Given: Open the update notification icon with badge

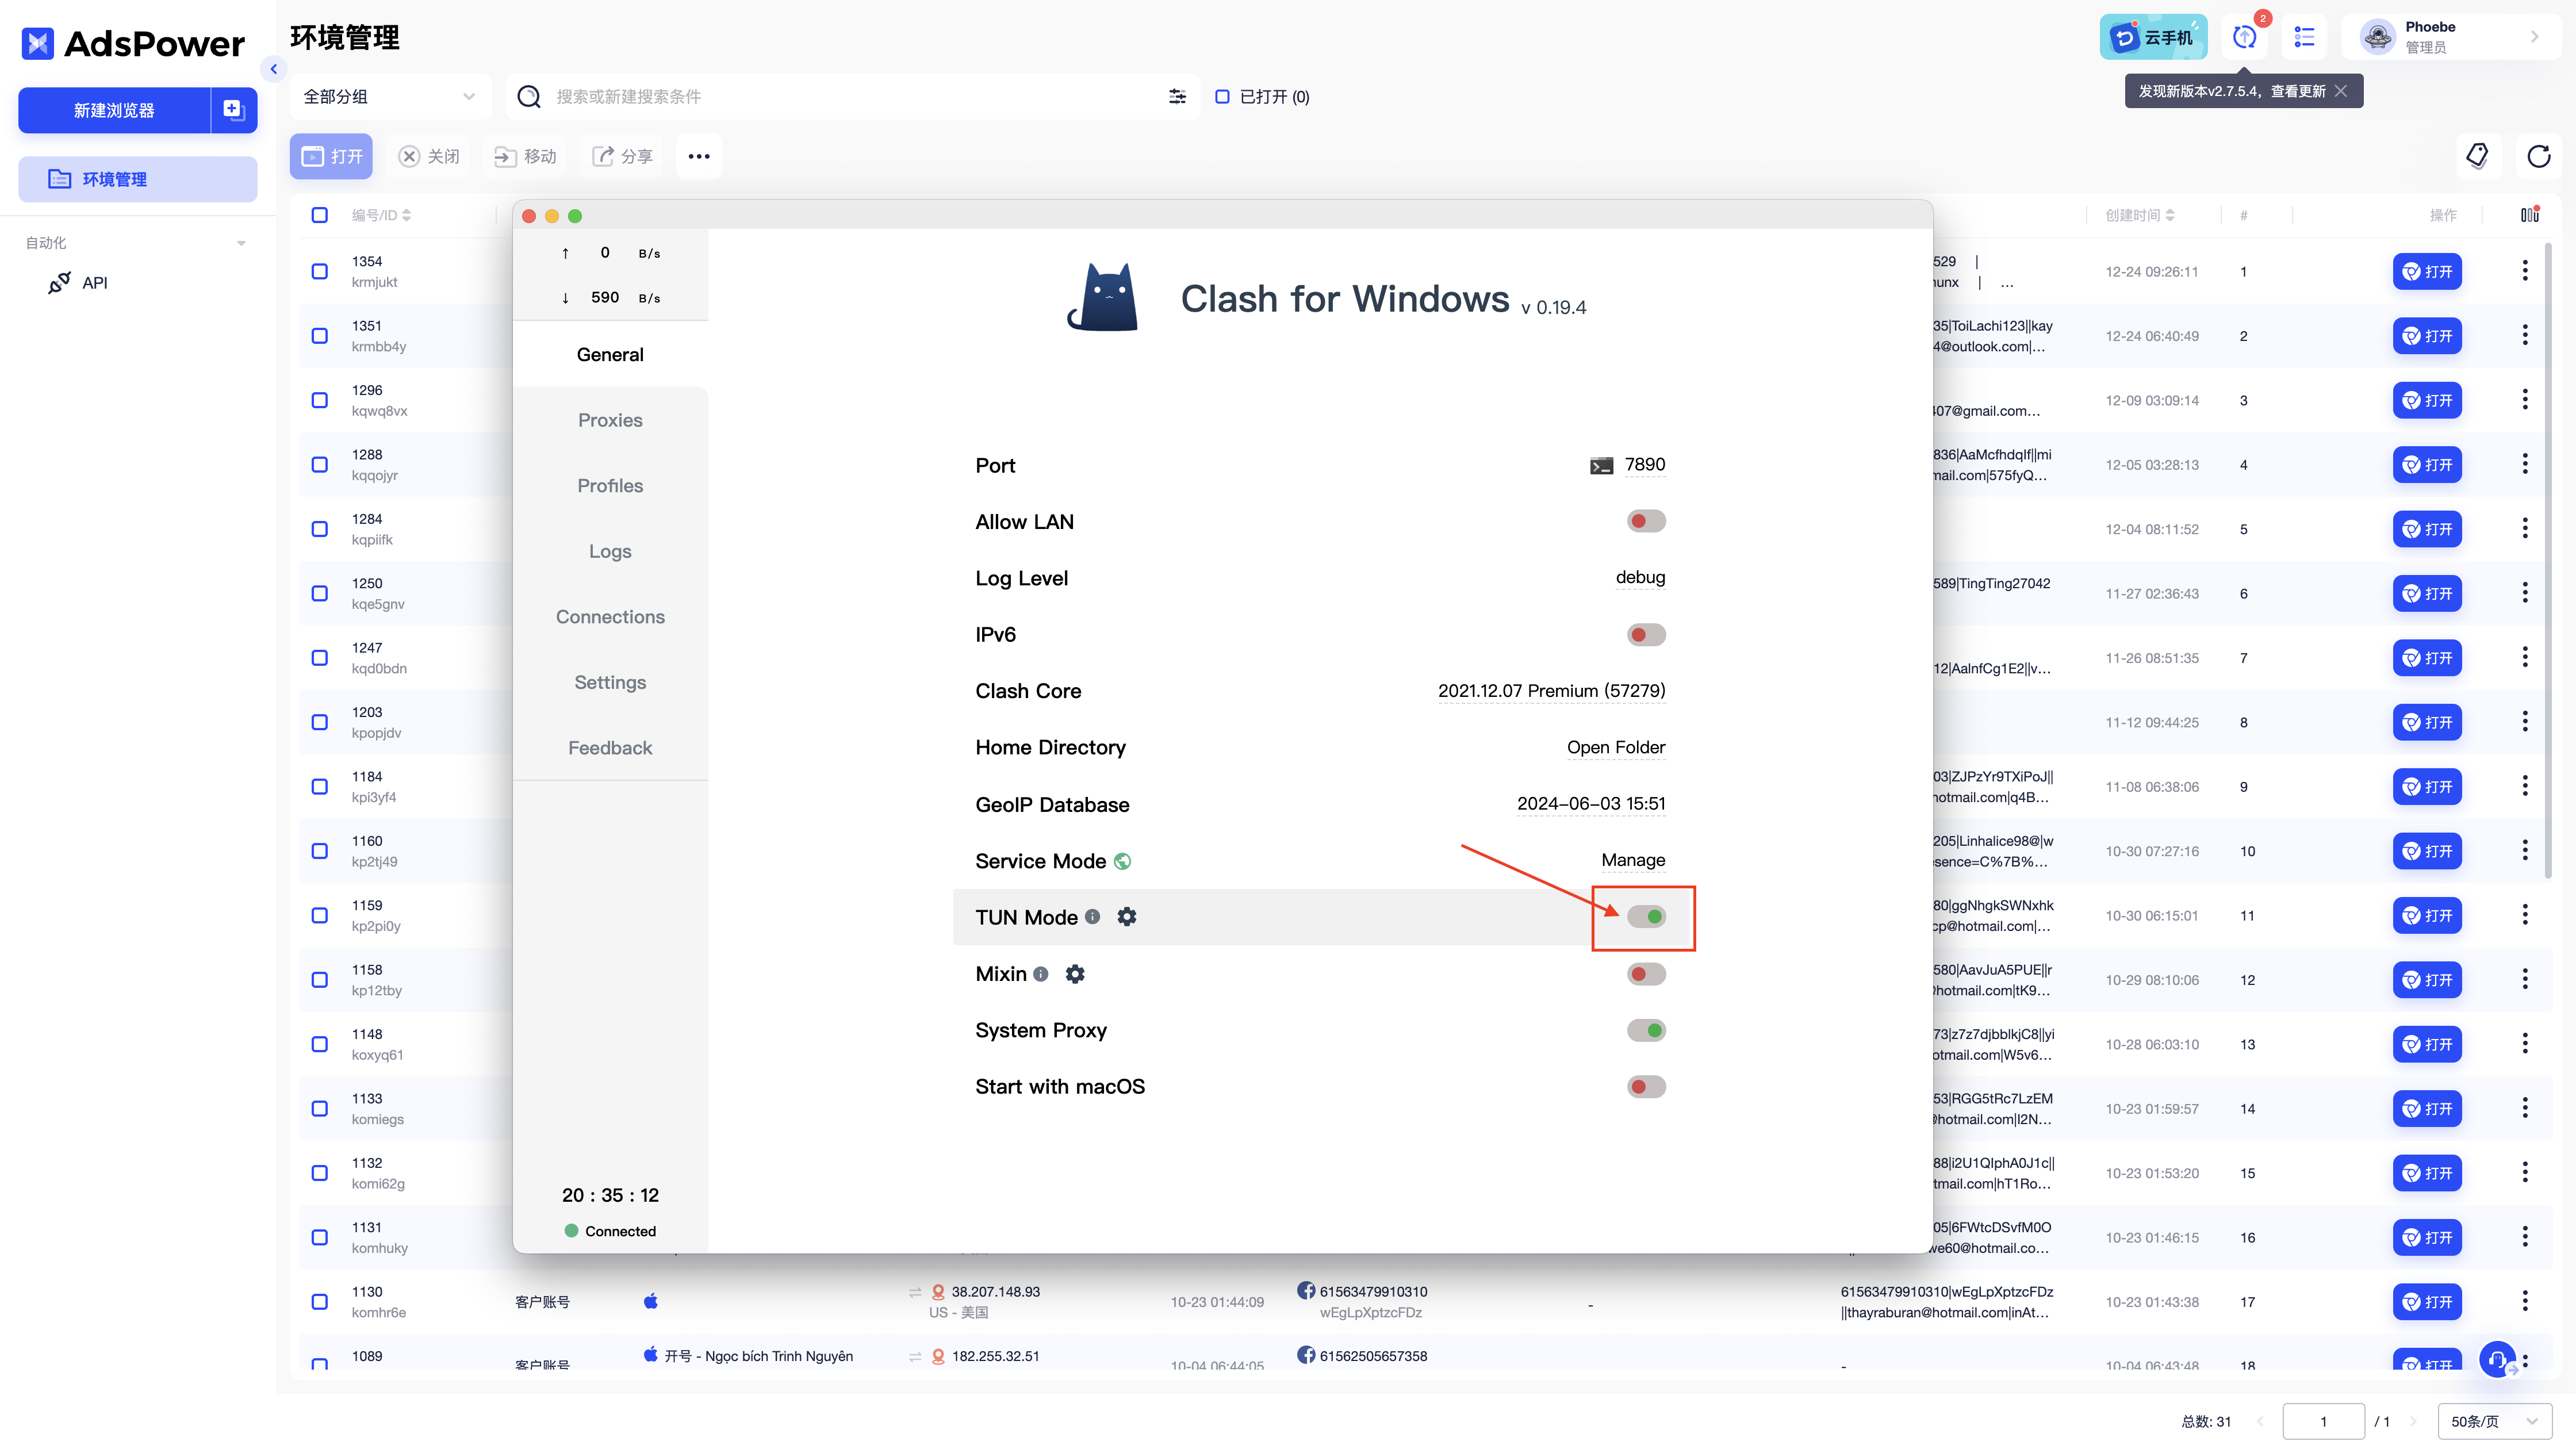Looking at the screenshot, I should pyautogui.click(x=2245, y=37).
